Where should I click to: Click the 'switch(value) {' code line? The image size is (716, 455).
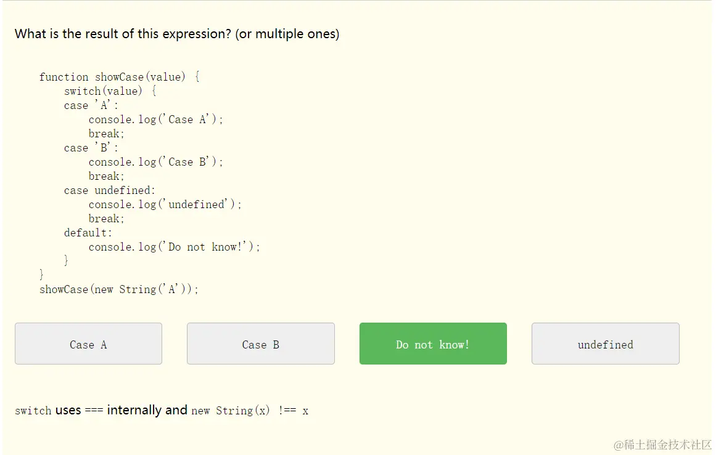(110, 91)
